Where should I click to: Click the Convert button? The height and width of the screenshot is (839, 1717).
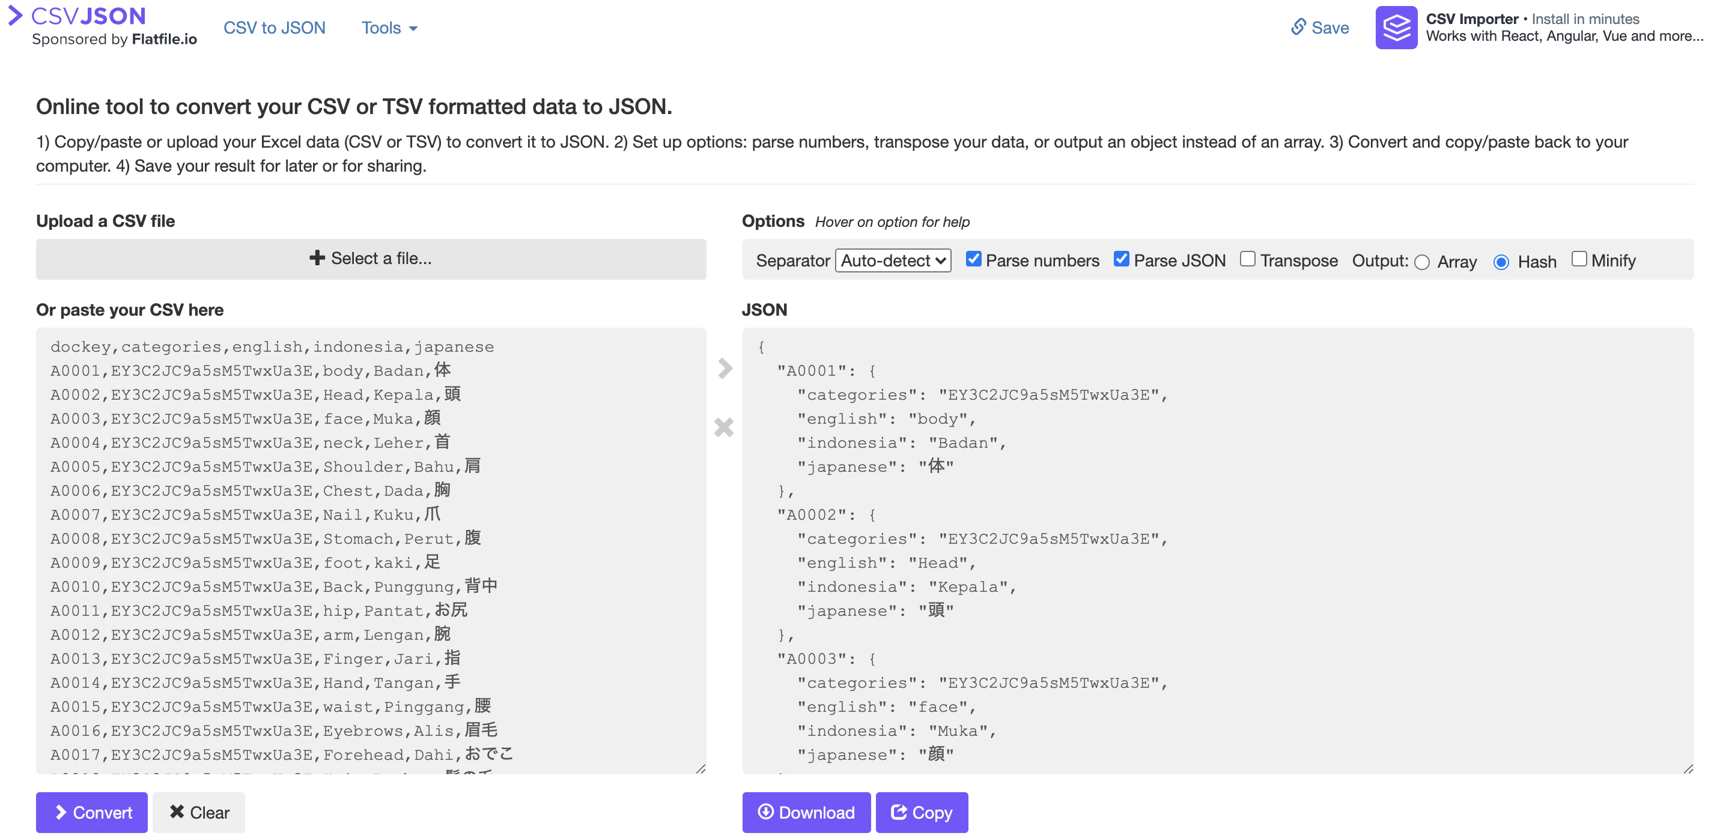[92, 813]
